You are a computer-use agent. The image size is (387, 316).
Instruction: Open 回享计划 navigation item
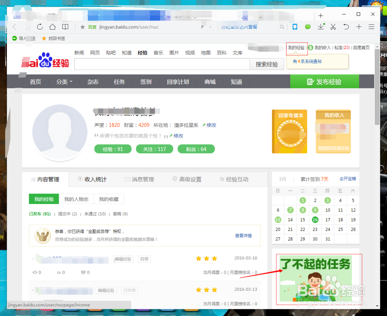point(178,82)
